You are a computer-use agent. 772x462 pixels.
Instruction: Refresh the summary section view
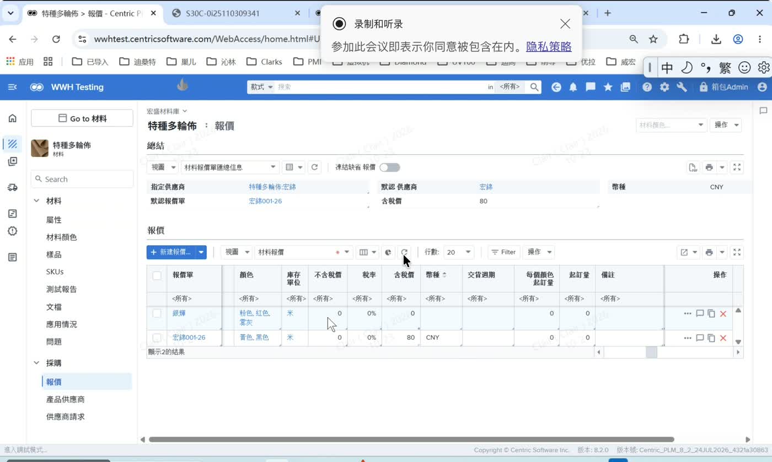tap(314, 167)
